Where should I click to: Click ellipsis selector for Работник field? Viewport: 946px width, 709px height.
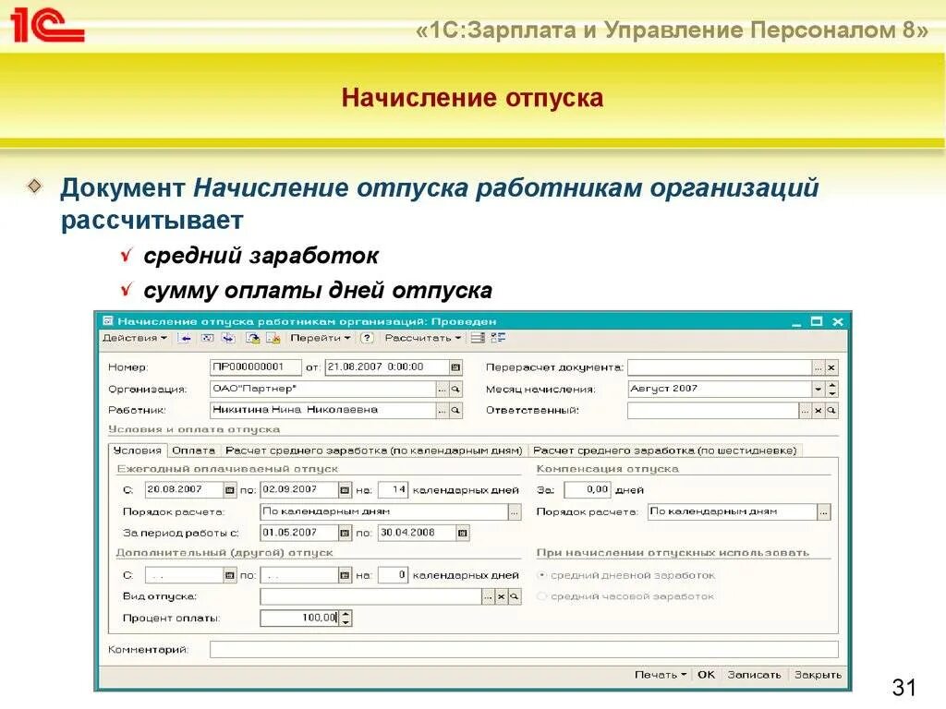point(443,411)
